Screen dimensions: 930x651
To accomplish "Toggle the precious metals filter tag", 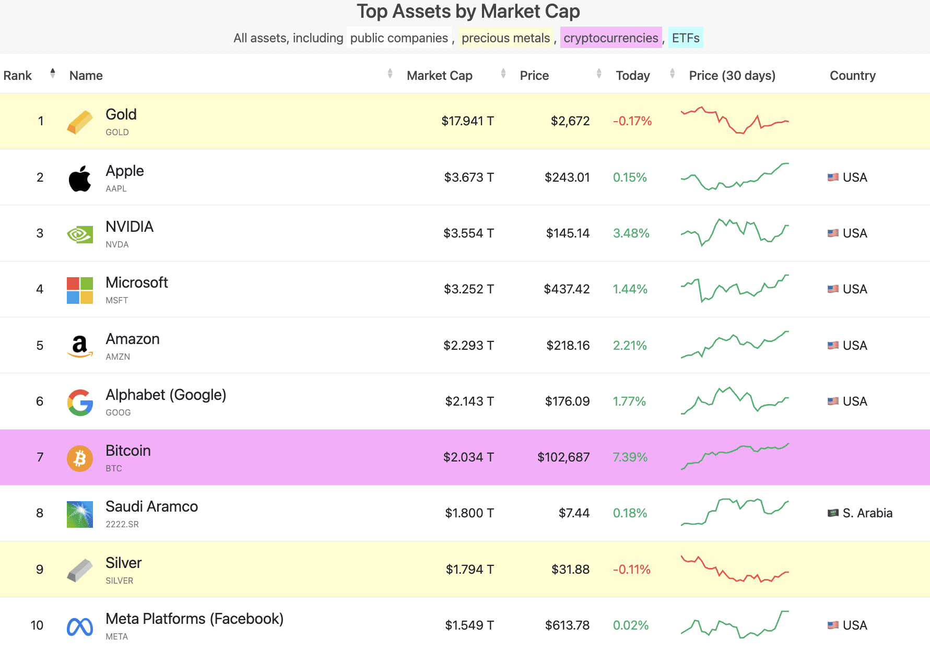I will 505,38.
